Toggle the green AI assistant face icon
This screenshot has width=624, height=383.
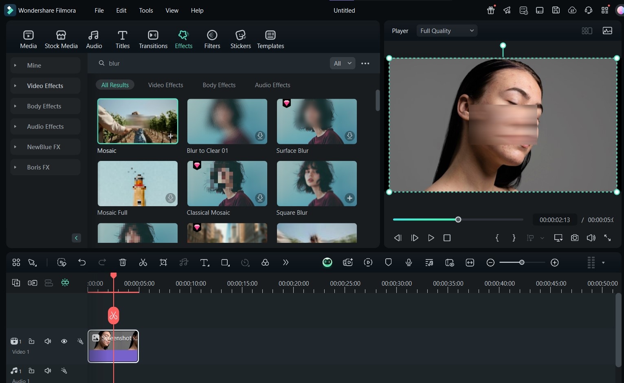point(327,262)
